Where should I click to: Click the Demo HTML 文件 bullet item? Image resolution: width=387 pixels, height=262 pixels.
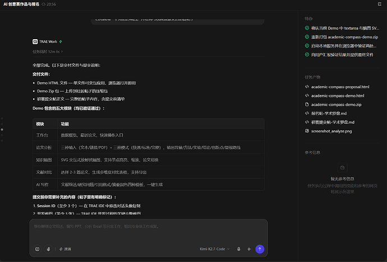86,83
